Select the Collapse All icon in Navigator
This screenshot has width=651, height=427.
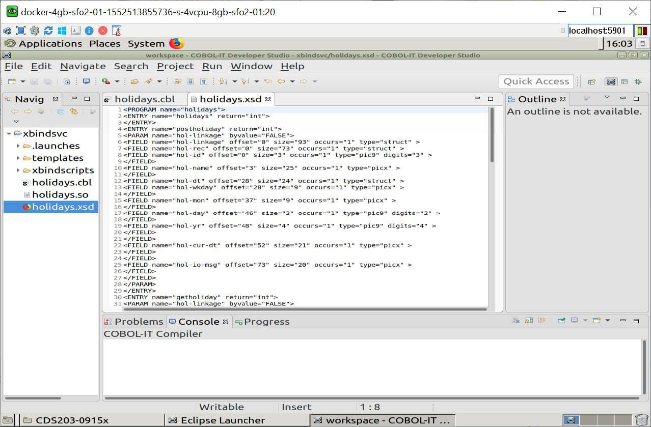60,112
